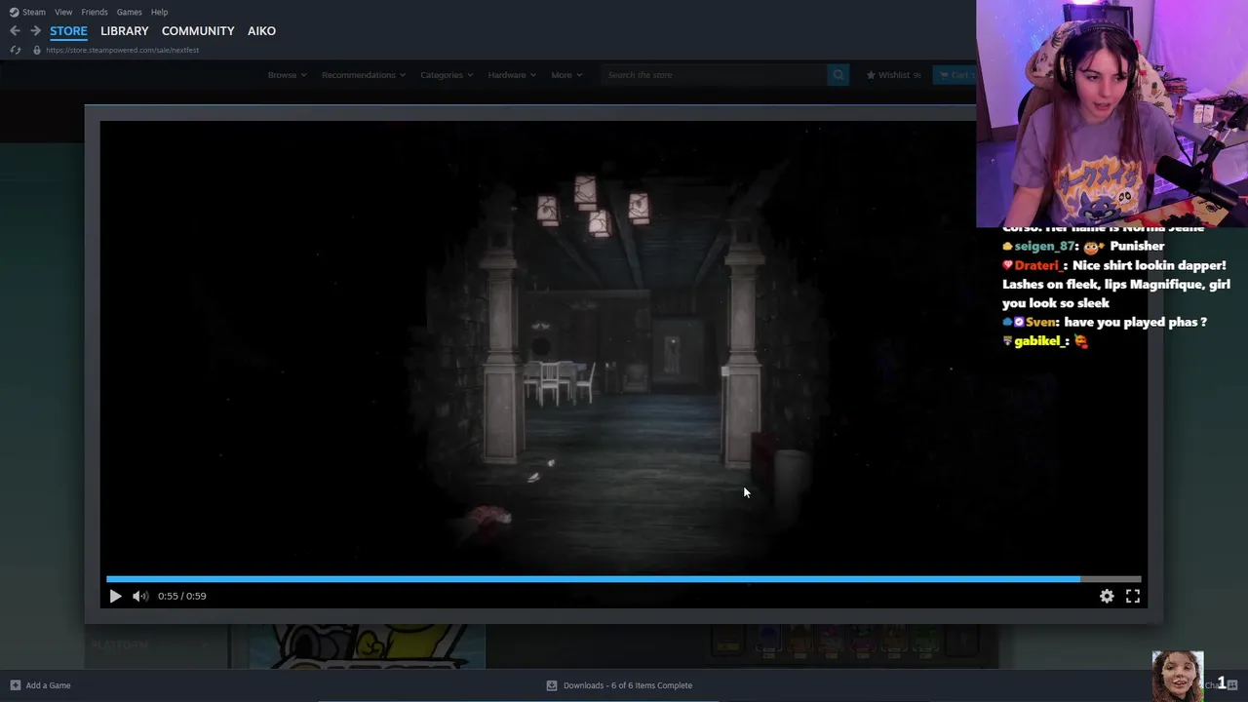The image size is (1248, 702).
Task: Switch to the LIBRARY tab
Action: (x=125, y=31)
